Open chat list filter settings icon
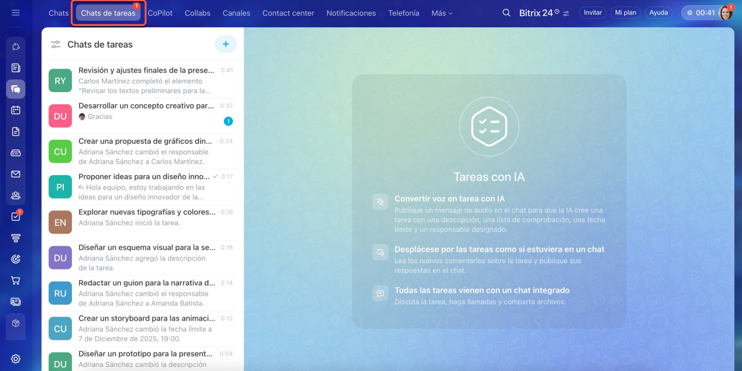 tap(56, 45)
